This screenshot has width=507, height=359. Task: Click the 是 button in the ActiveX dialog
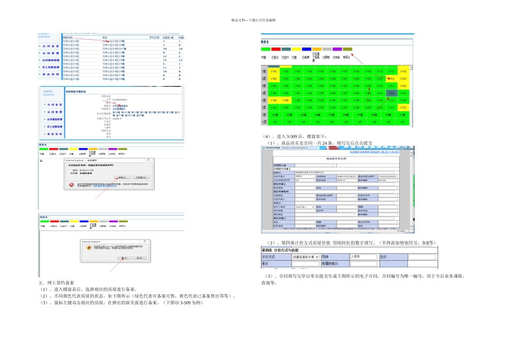123,257
